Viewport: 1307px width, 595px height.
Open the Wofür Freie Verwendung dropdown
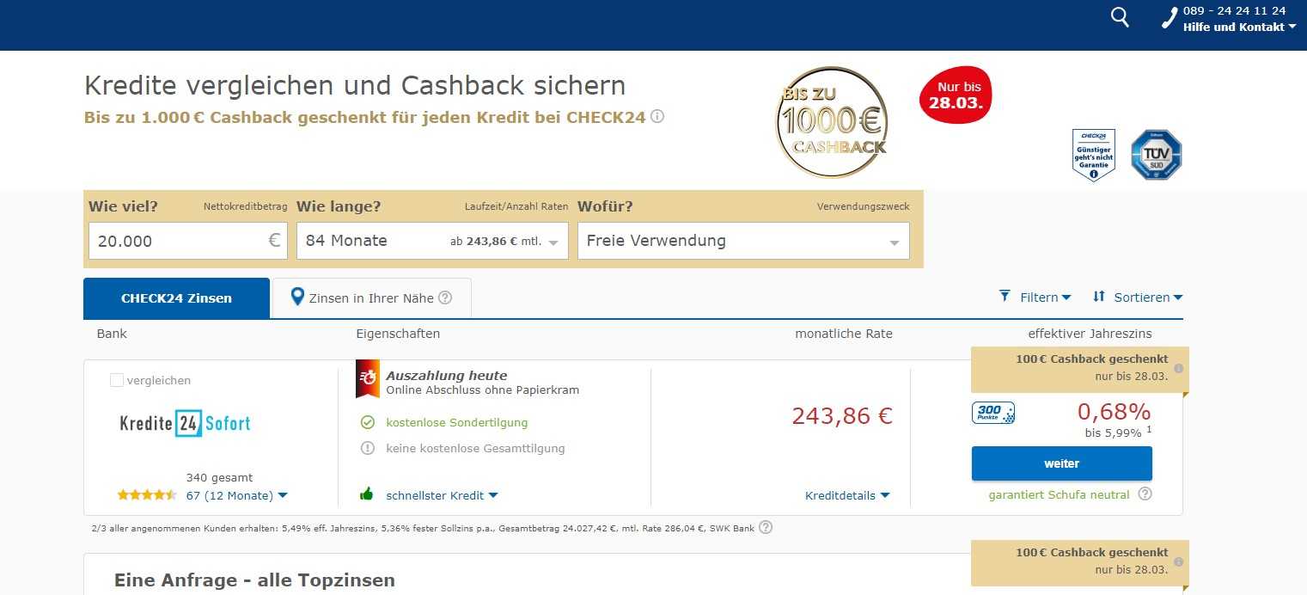(x=743, y=241)
